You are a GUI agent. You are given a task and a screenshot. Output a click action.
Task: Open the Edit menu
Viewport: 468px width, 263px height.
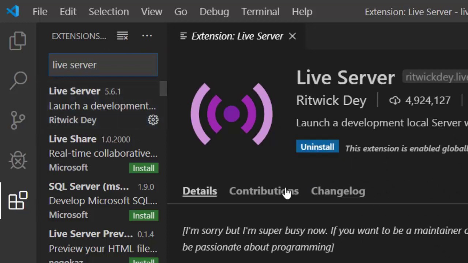[x=68, y=12]
